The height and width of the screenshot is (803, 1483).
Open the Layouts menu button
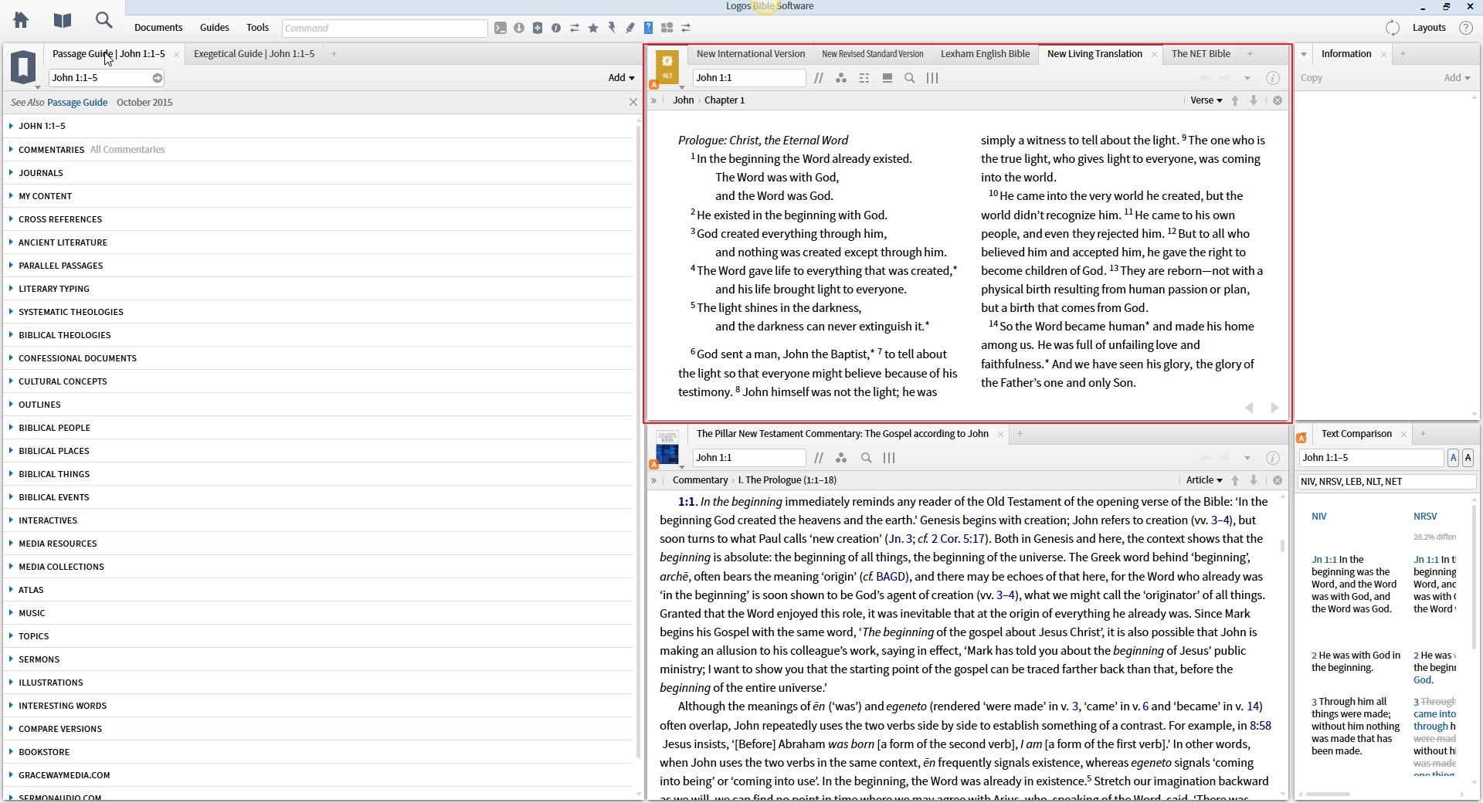pos(1429,28)
